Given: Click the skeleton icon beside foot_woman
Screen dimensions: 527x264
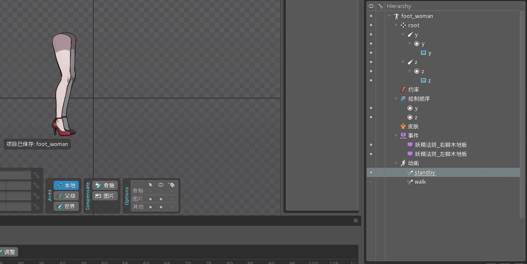Looking at the screenshot, I should [396, 16].
